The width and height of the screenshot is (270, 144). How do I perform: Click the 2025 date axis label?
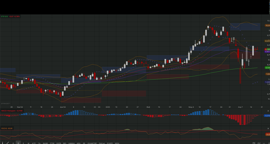(108, 107)
